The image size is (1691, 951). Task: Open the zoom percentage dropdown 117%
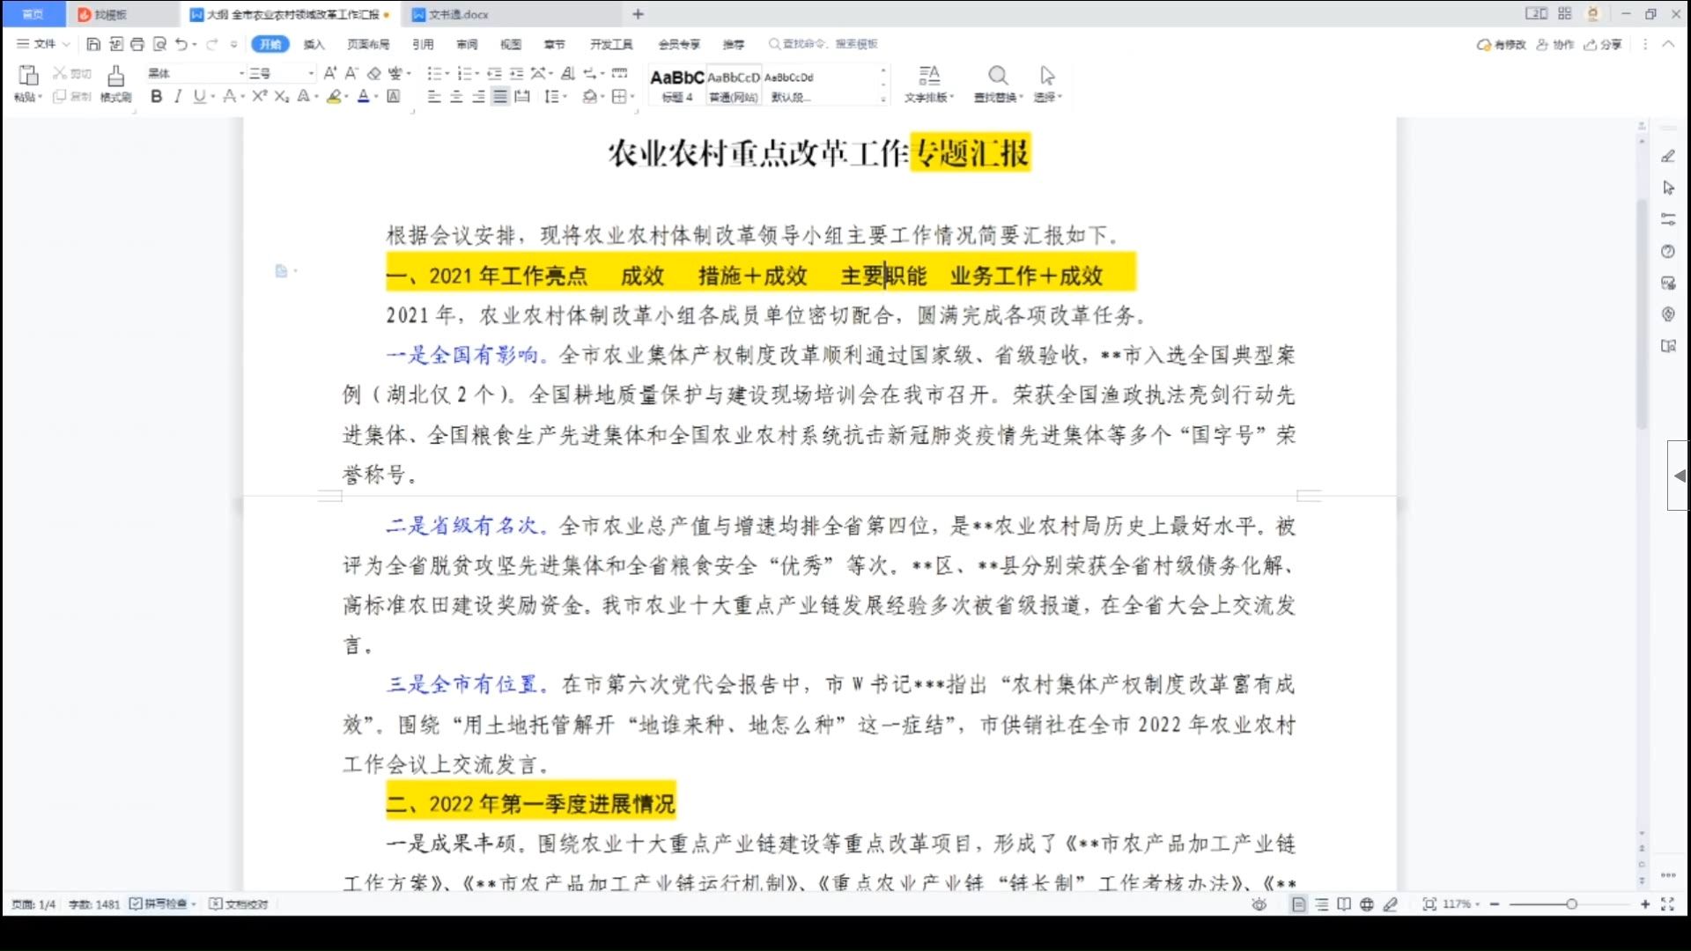[x=1461, y=904]
